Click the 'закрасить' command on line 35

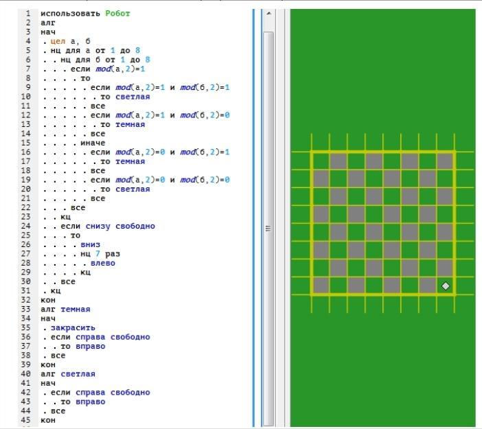tap(73, 328)
